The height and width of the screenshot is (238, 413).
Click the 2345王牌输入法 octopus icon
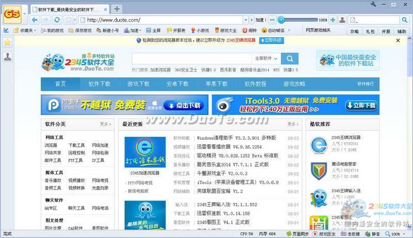[319, 198]
